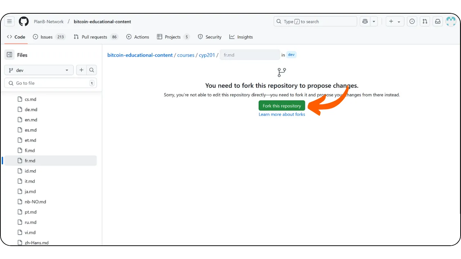Click the Fork this repository button
Image resolution: width=461 pixels, height=259 pixels.
pyautogui.click(x=282, y=106)
